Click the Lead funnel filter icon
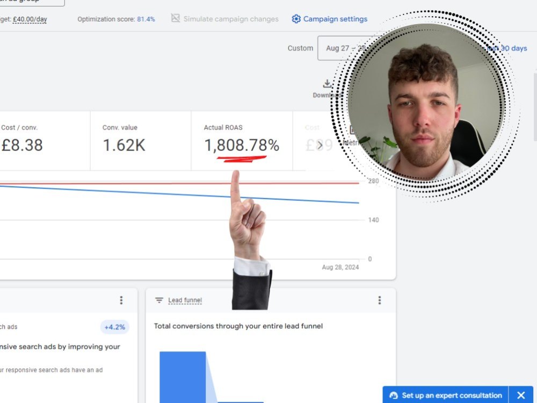This screenshot has height=403, width=537. [159, 300]
